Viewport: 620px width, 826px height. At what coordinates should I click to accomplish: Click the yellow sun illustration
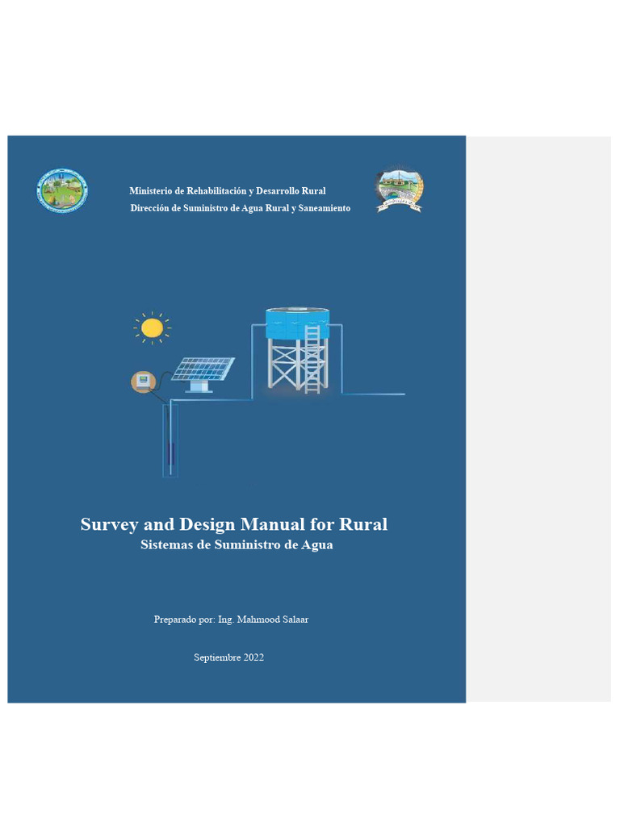(153, 327)
